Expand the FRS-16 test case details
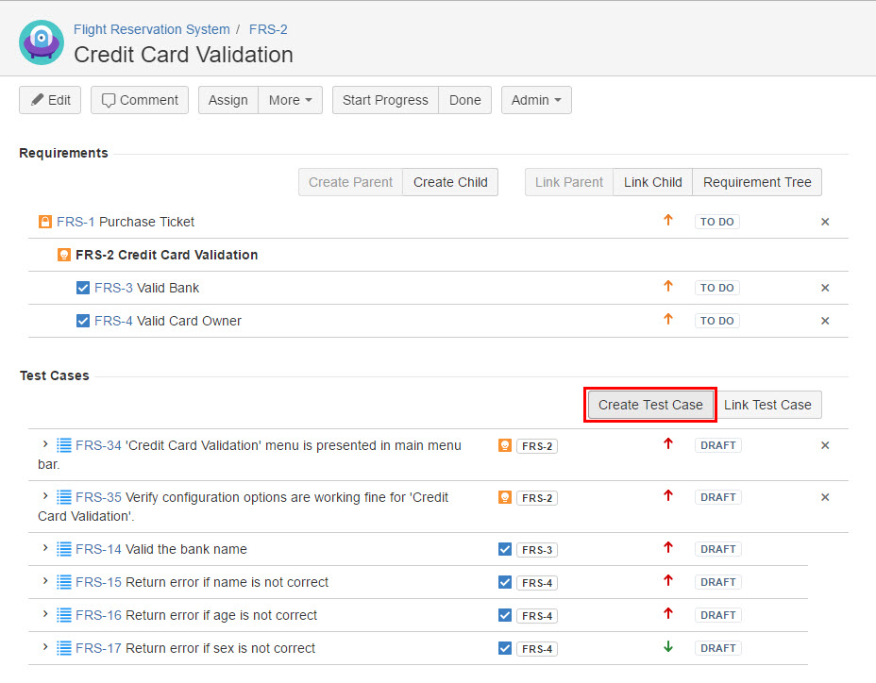The height and width of the screenshot is (683, 876). (x=44, y=614)
